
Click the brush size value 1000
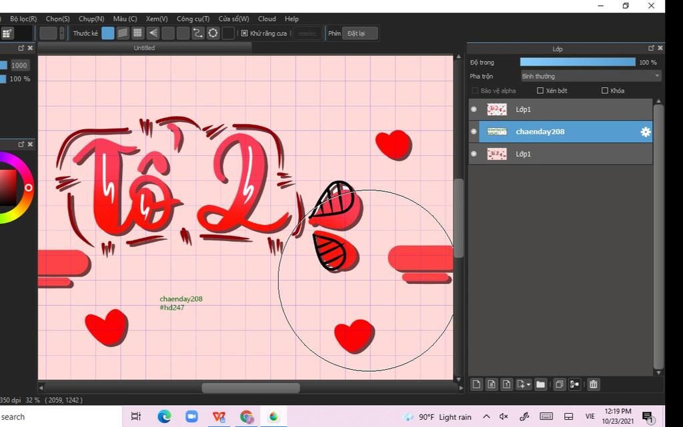pyautogui.click(x=19, y=65)
